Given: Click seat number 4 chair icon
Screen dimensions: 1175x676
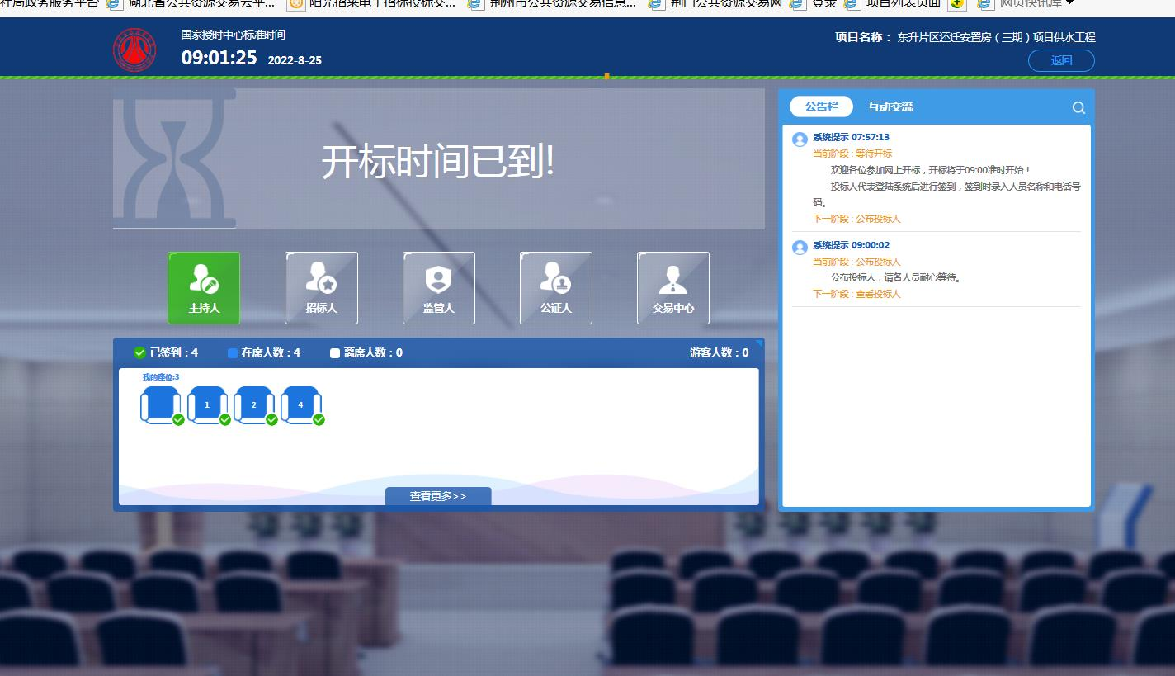Looking at the screenshot, I should click(x=300, y=404).
